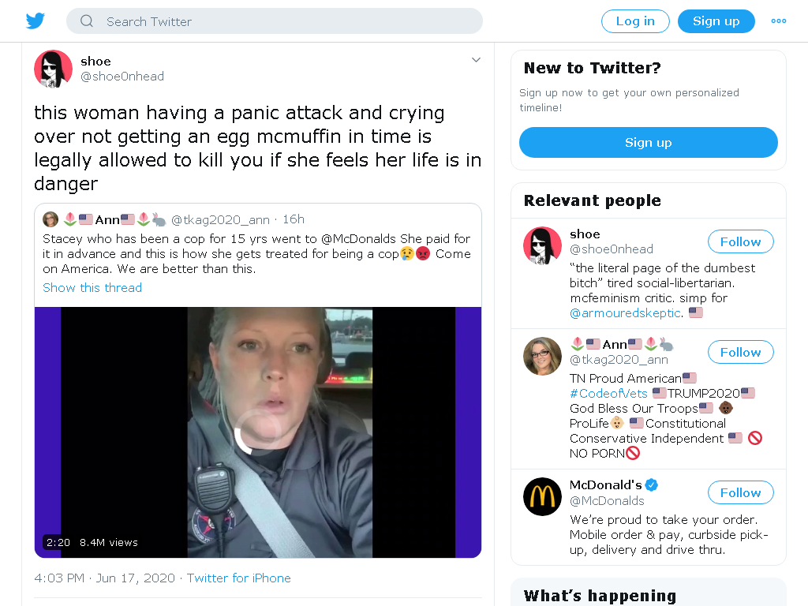Follow shoe in Relevant people
The image size is (808, 606).
[x=740, y=241]
